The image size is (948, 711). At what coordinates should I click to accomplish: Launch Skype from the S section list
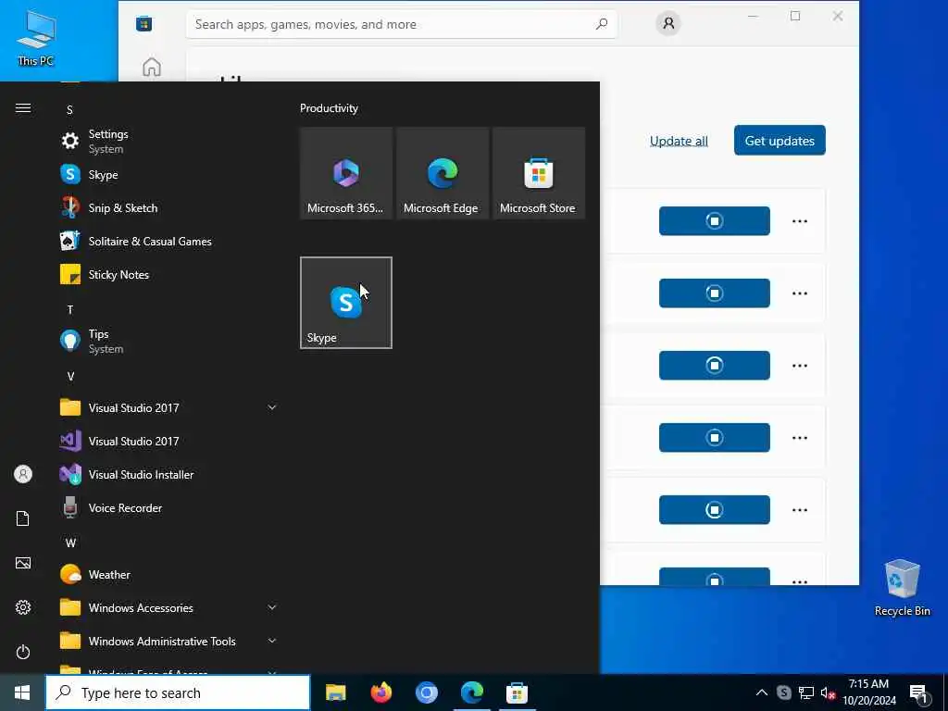click(x=168, y=175)
